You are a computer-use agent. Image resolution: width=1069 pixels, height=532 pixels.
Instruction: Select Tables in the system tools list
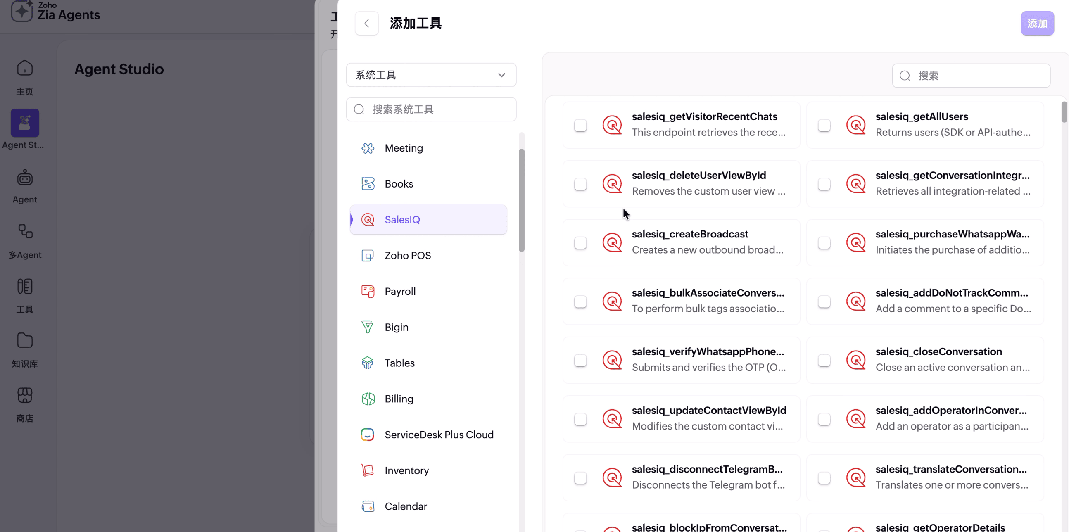coord(428,363)
